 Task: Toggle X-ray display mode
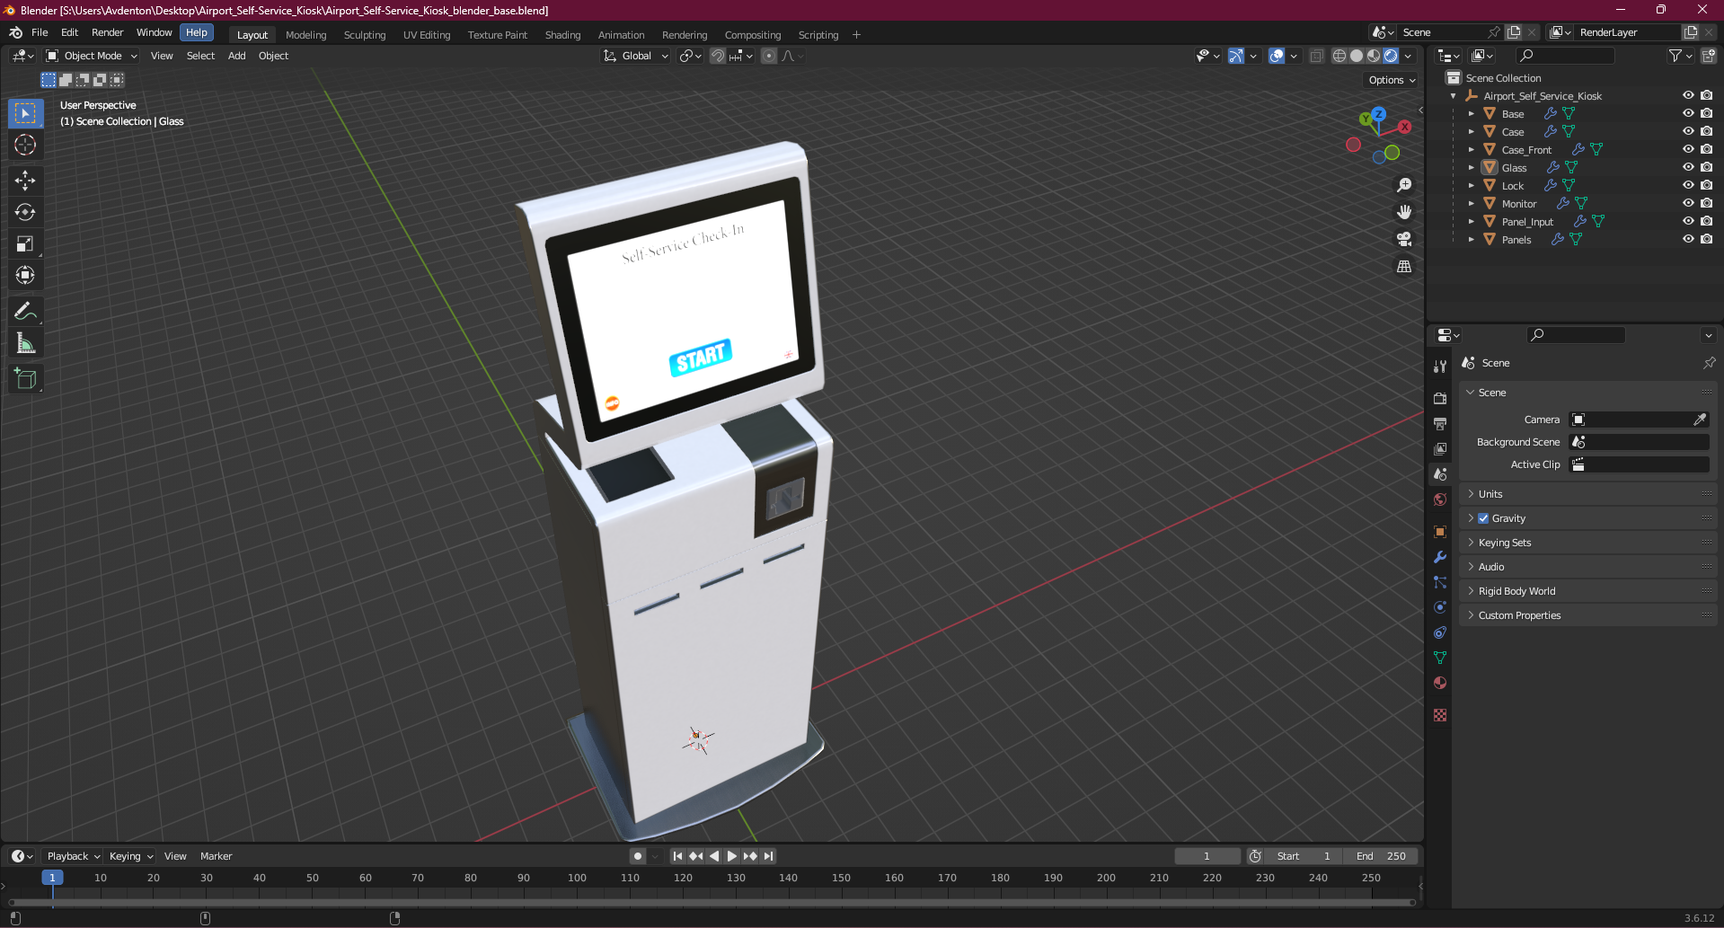(1316, 56)
